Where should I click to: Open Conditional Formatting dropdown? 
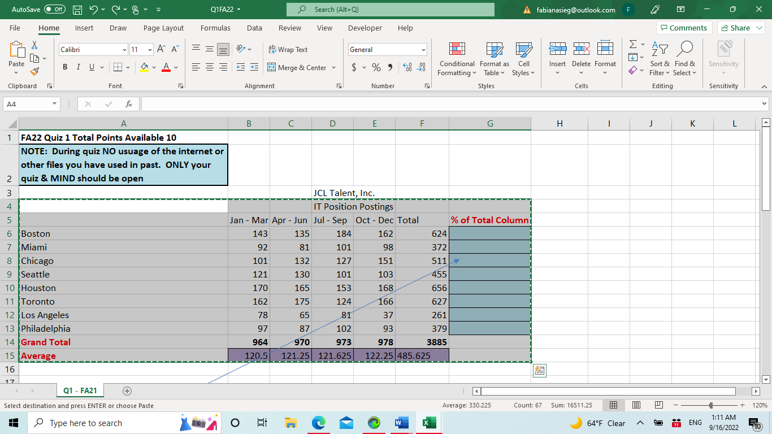click(x=457, y=59)
